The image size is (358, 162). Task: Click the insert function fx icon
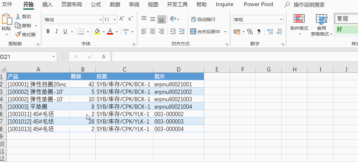pyautogui.click(x=104, y=57)
